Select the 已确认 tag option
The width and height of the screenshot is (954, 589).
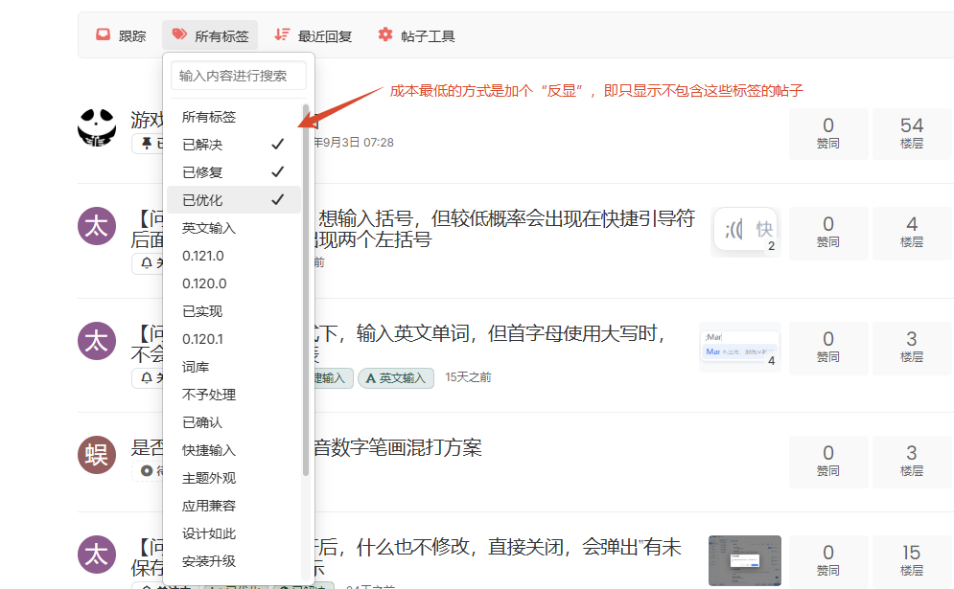pos(234,422)
